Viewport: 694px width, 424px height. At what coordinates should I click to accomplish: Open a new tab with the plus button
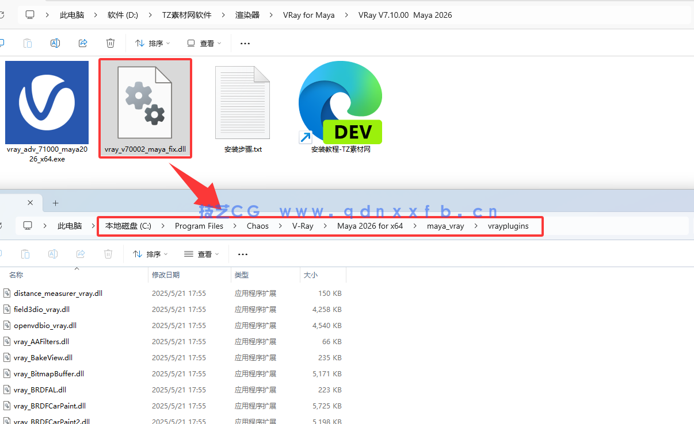(55, 202)
